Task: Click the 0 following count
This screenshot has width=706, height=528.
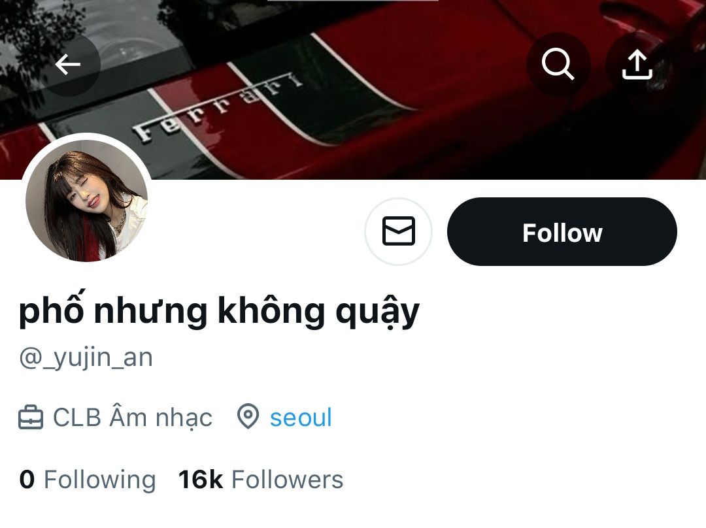Action: coord(27,480)
